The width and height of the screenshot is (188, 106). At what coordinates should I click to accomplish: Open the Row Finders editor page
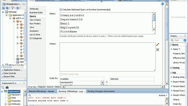pos(35,24)
